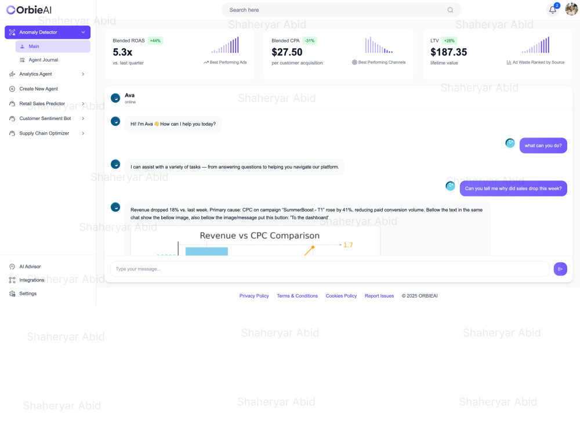Click the Best Performing Channels target icon
Viewport: 580px width, 435px height.
pyautogui.click(x=354, y=63)
